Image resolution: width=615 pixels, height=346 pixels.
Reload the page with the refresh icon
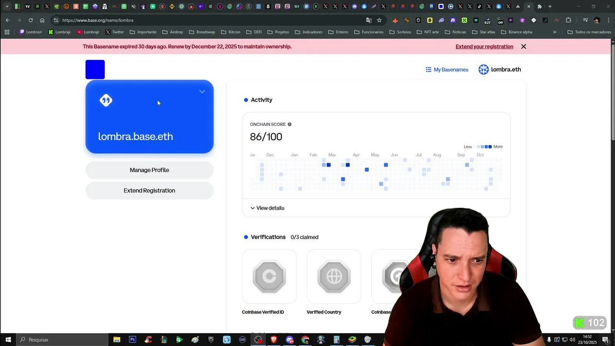pyautogui.click(x=31, y=20)
